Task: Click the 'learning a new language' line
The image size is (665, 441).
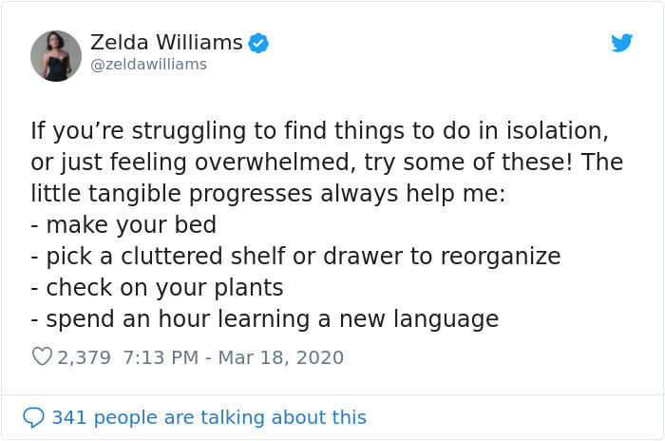Action: (x=264, y=318)
